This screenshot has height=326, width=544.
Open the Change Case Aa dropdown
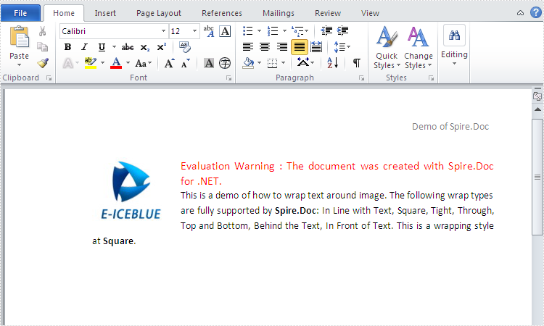(x=144, y=63)
